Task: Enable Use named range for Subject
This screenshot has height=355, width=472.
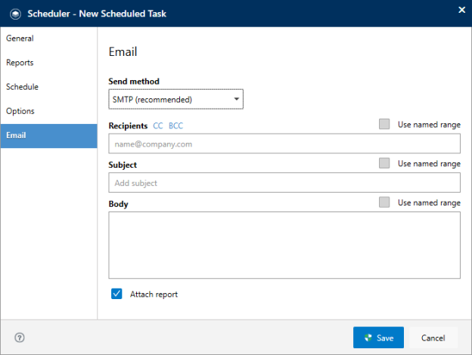Action: [x=384, y=163]
